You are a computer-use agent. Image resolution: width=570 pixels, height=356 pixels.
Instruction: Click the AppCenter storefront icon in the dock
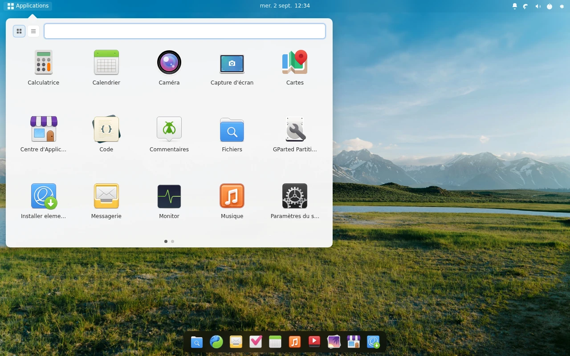[x=354, y=342]
